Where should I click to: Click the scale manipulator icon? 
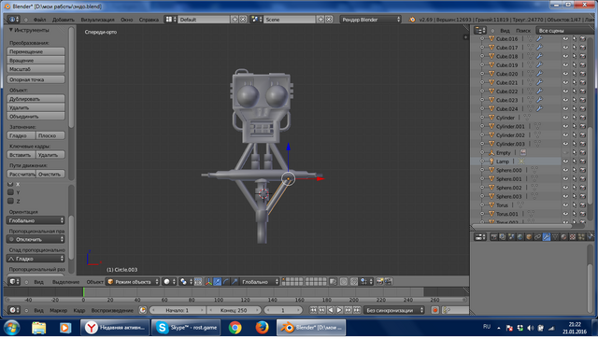235,282
